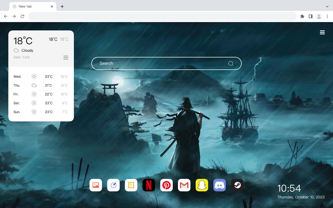The image size is (333, 208).
Task: Select the Sat. forecast row label
Action: (x=17, y=103)
